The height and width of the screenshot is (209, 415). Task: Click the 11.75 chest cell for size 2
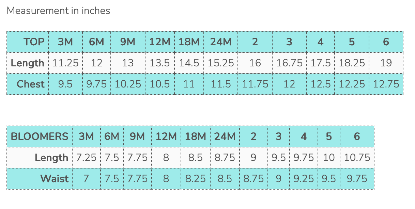click(x=255, y=84)
